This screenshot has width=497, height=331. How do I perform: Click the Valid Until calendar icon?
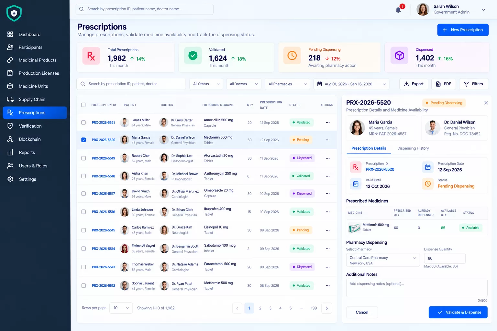coord(356,184)
